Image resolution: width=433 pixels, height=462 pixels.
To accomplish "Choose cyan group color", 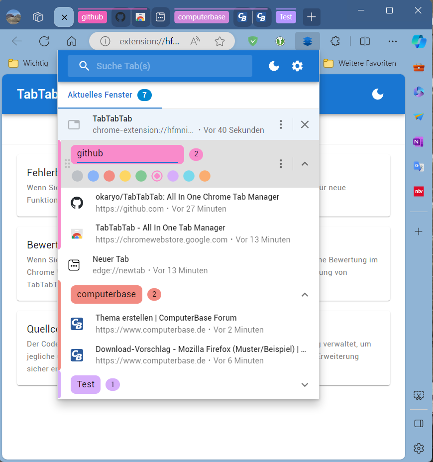I will (x=189, y=176).
